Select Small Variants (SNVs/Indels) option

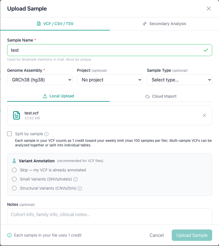click(14, 179)
